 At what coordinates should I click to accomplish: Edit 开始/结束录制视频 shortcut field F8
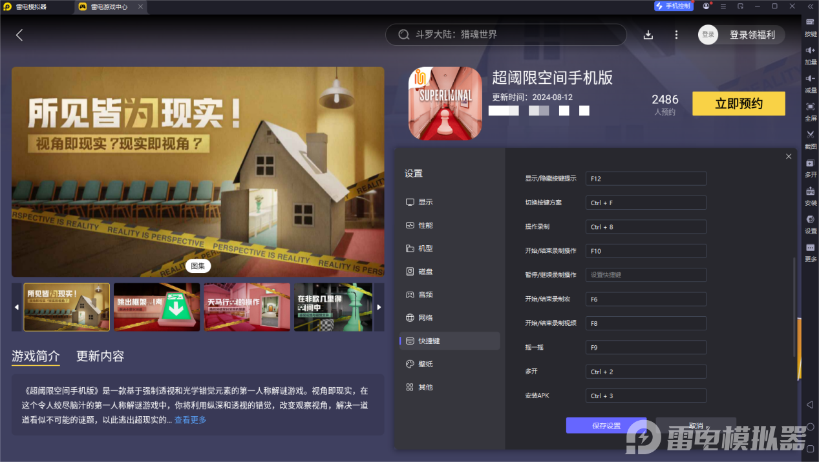(646, 323)
